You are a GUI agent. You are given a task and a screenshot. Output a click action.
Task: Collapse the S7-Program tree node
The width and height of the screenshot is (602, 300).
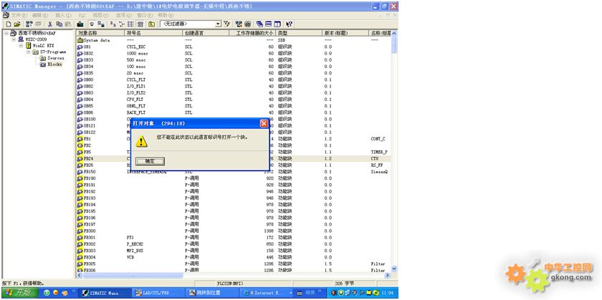tap(29, 52)
